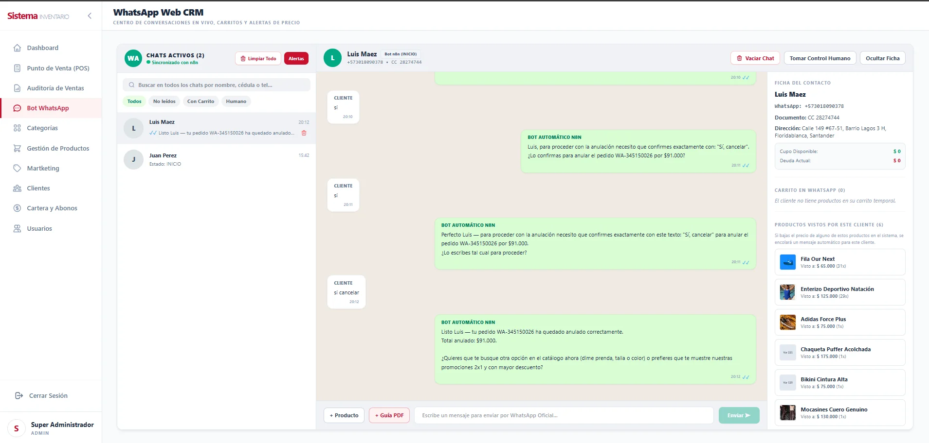Focus the WhatsApp message input field
This screenshot has width=929, height=443.
[564, 415]
